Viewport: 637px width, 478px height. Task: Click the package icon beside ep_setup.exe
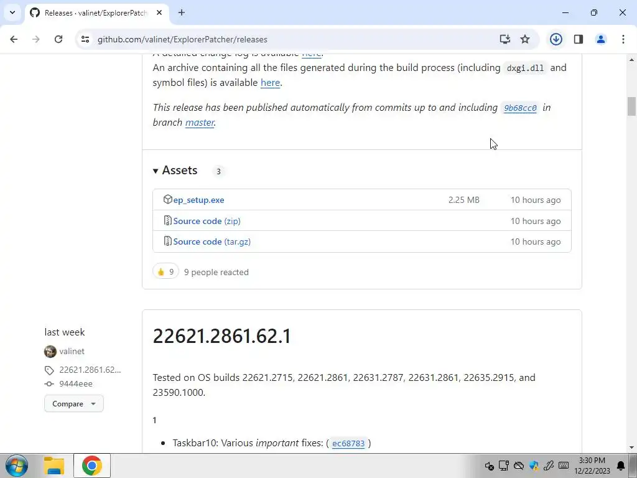coord(168,200)
